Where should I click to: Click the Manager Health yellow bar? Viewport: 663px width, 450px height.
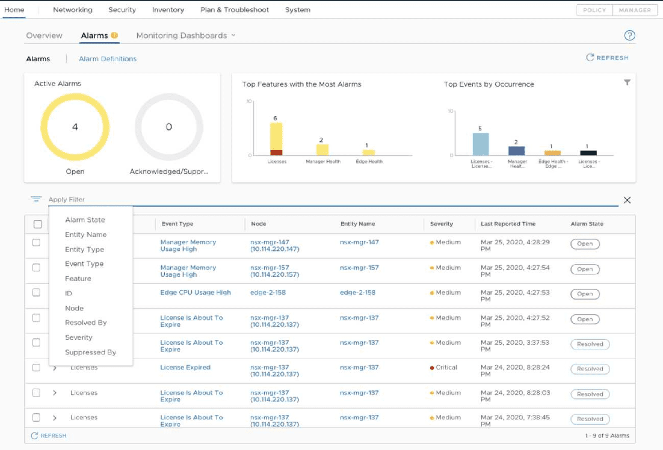tap(322, 150)
